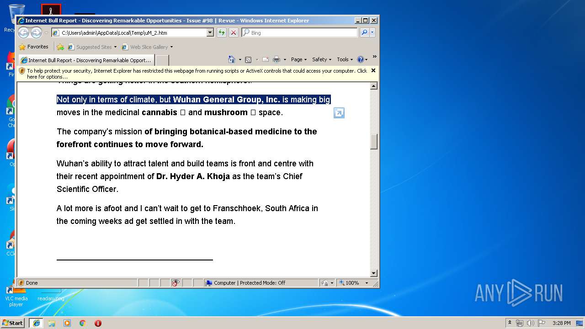585x329 pixels.
Task: Add page to Favorites bar star icon
Action: click(60, 47)
